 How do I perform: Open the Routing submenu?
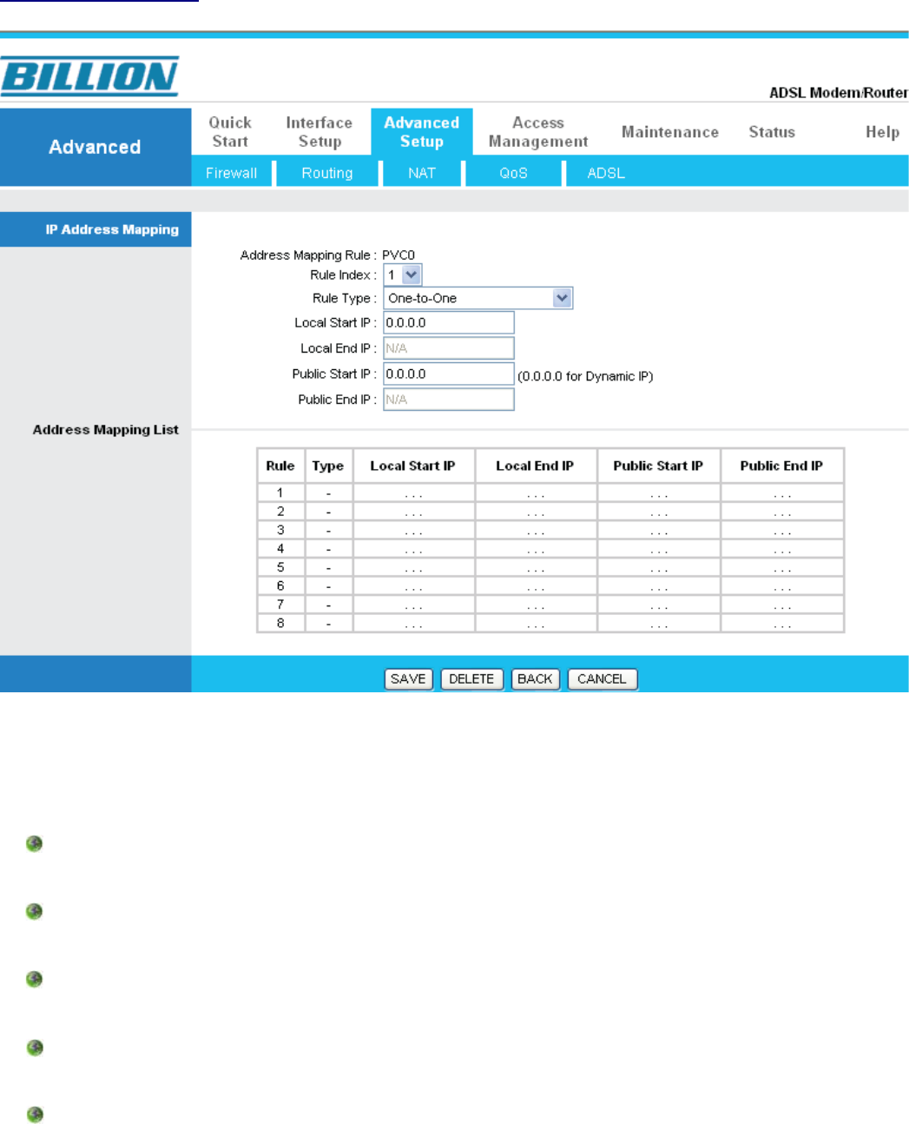(x=327, y=173)
